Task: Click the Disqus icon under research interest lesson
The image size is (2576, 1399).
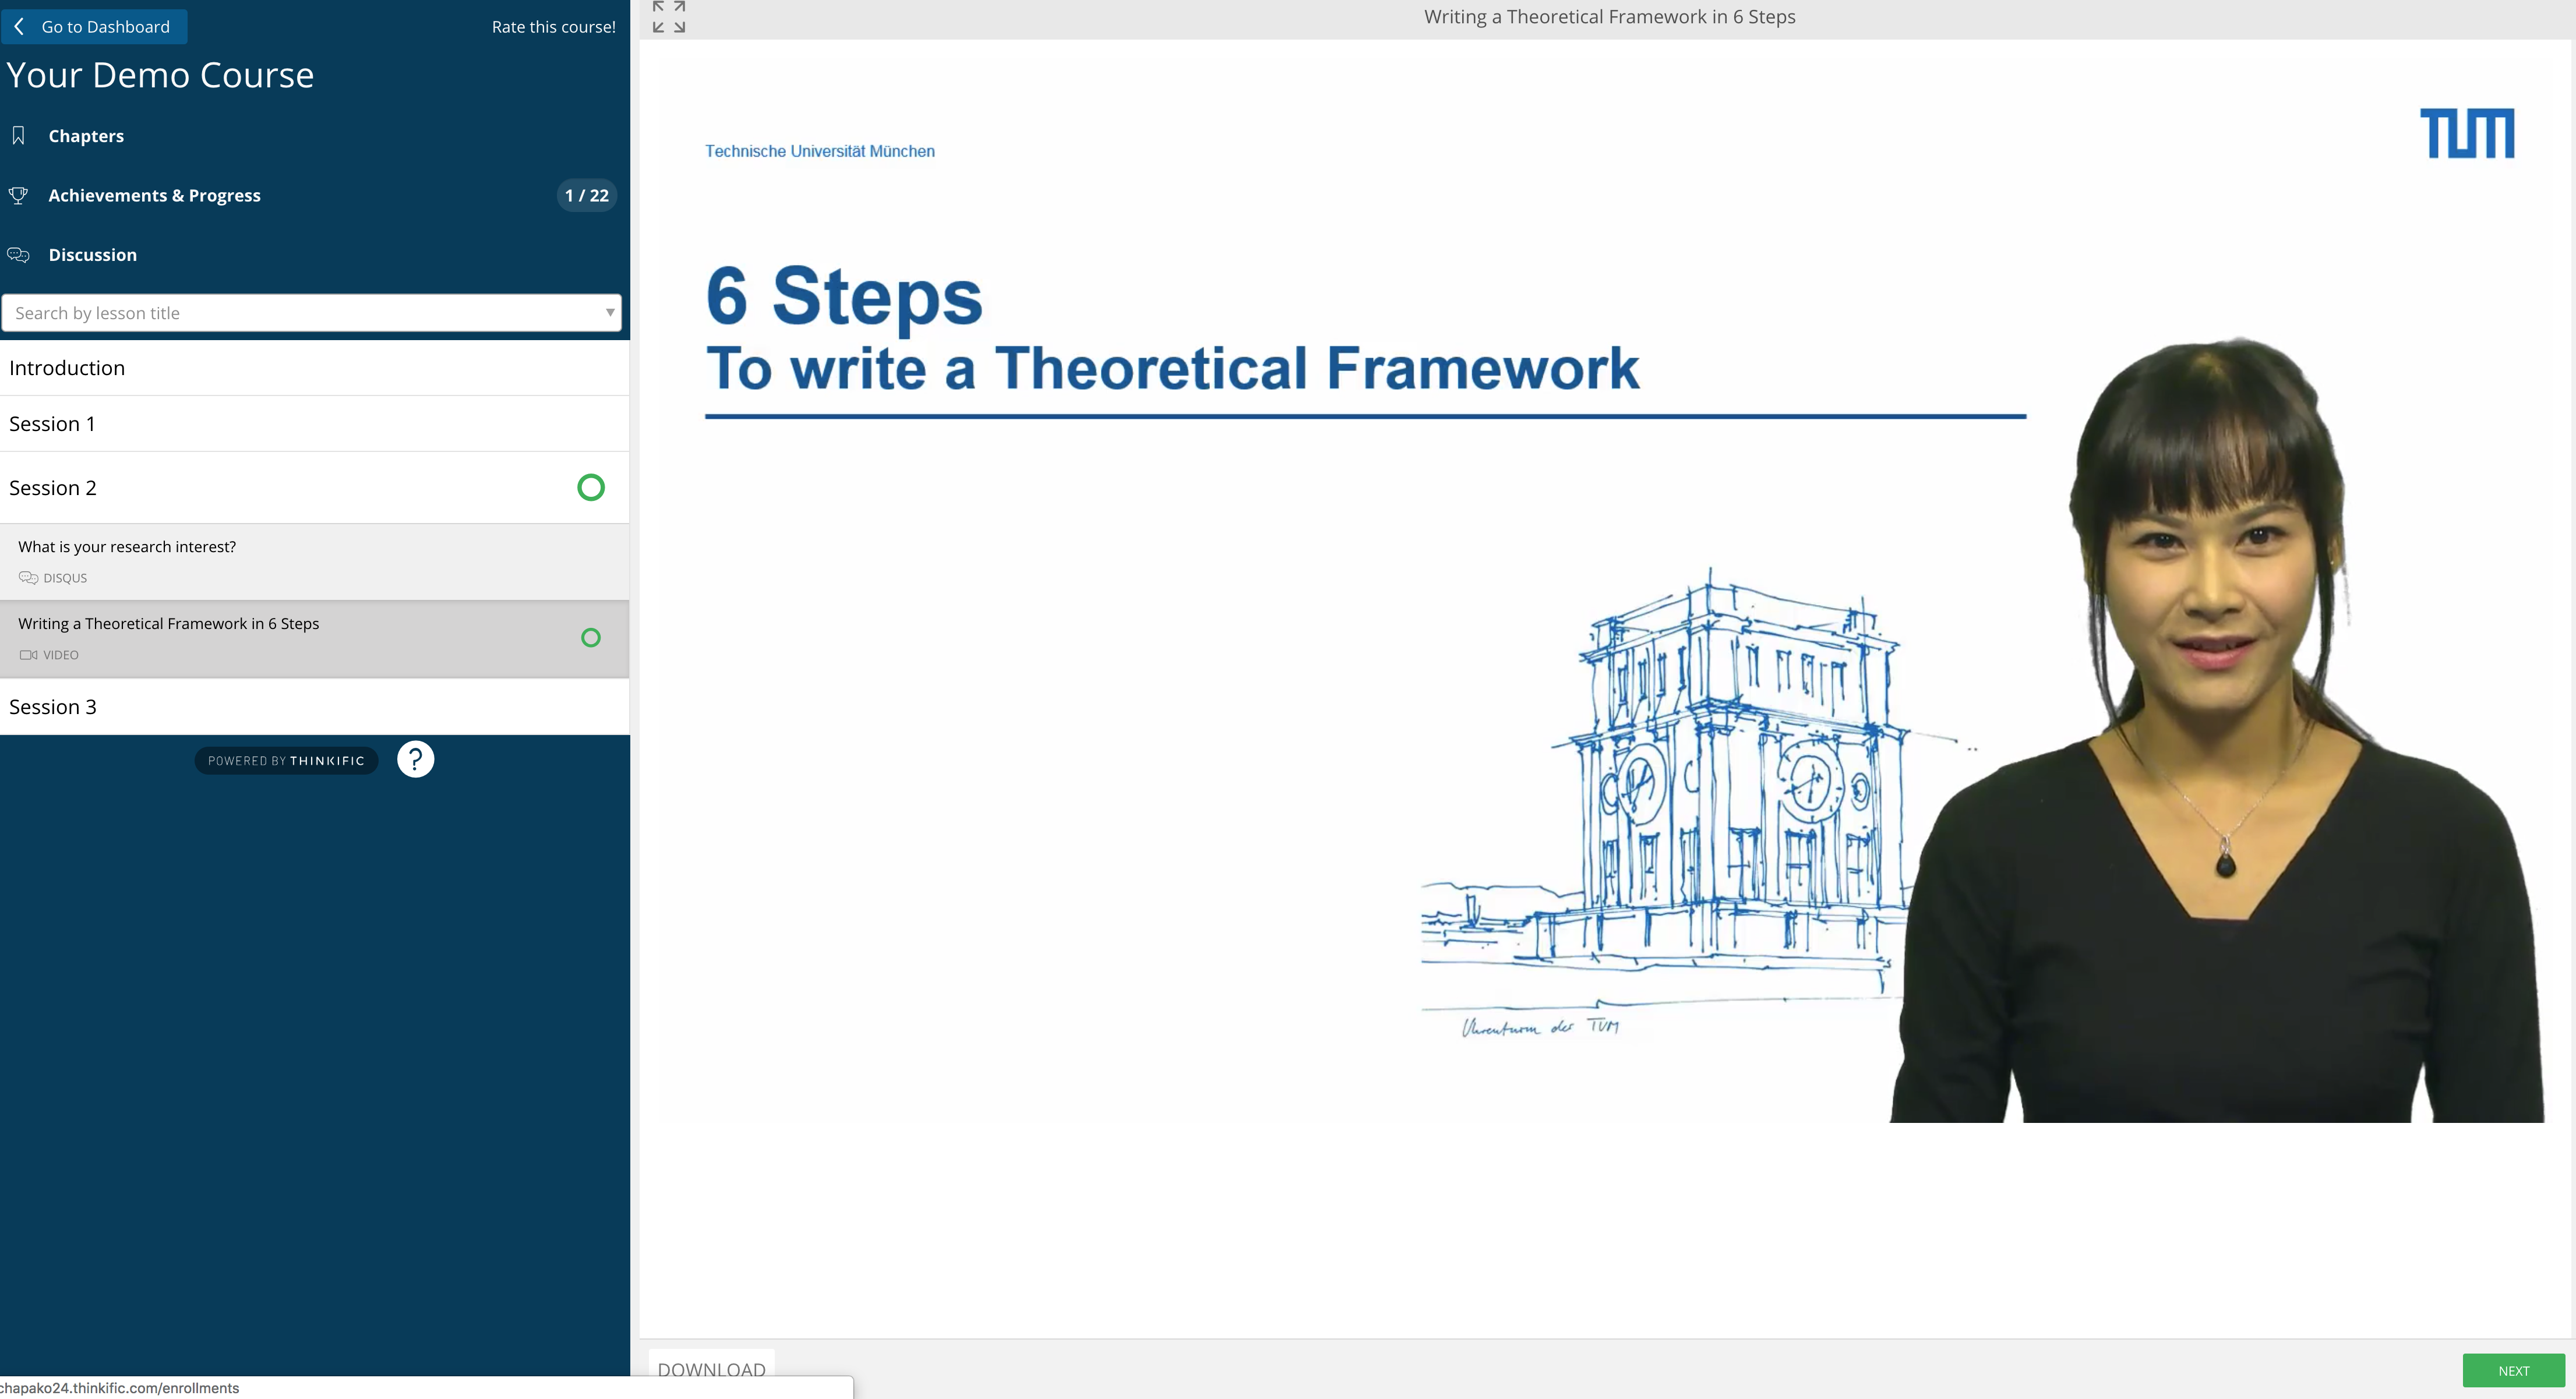Action: point(28,578)
